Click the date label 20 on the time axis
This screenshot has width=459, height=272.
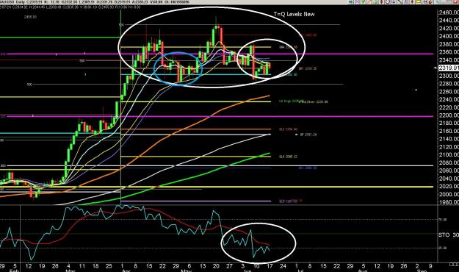216,266
